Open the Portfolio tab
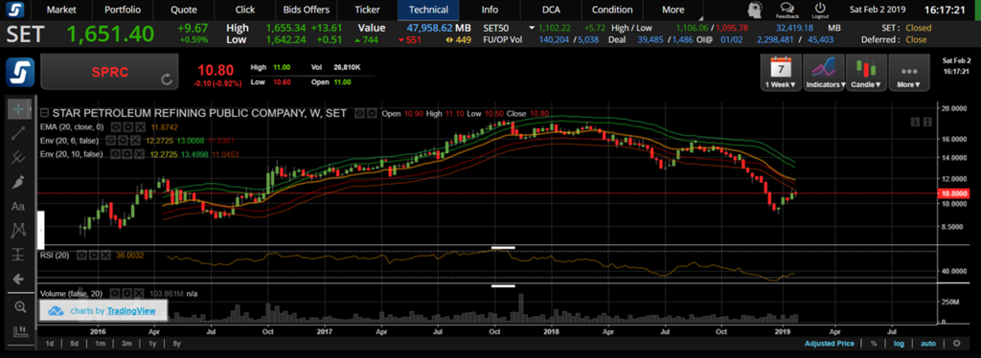 point(123,10)
